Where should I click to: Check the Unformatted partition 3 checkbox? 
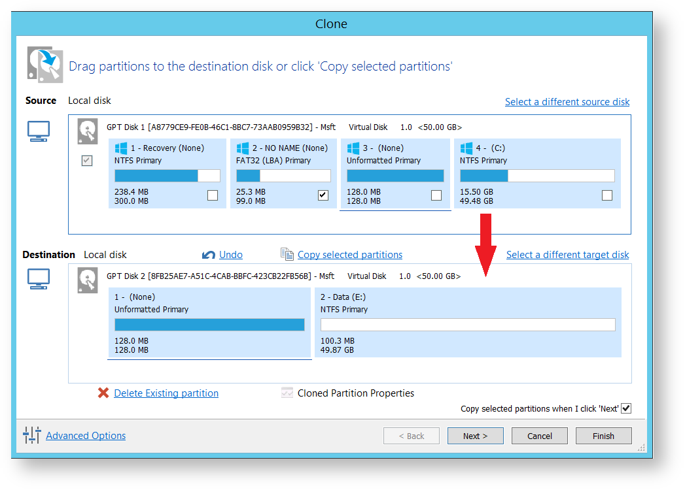click(436, 195)
